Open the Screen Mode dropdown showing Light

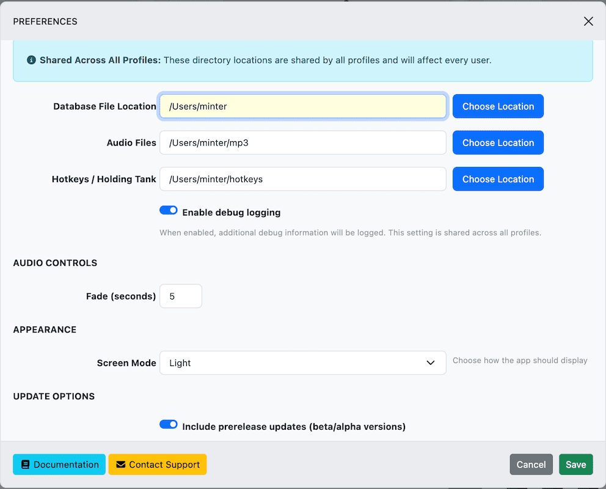point(302,363)
